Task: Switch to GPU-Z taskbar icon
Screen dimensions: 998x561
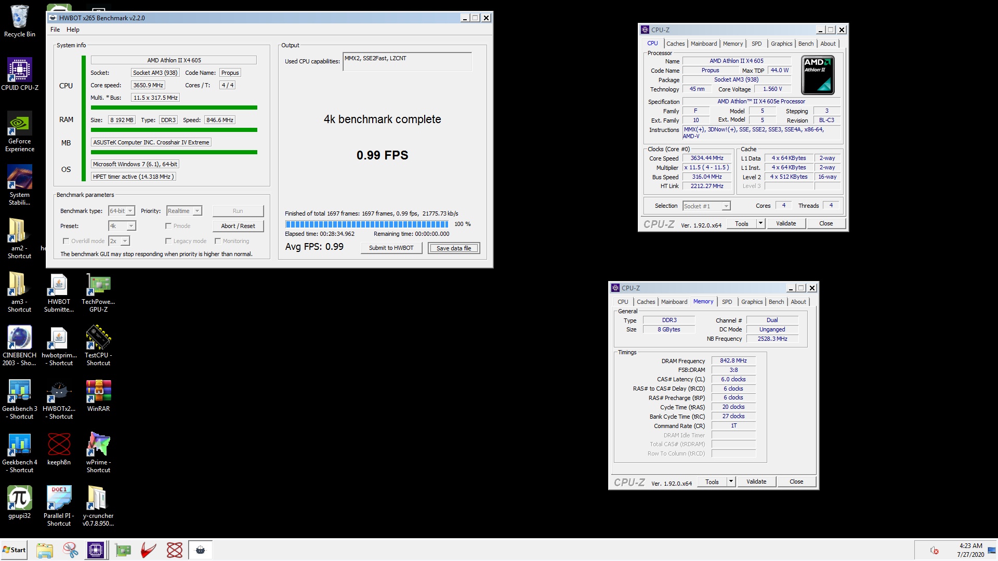Action: [123, 550]
